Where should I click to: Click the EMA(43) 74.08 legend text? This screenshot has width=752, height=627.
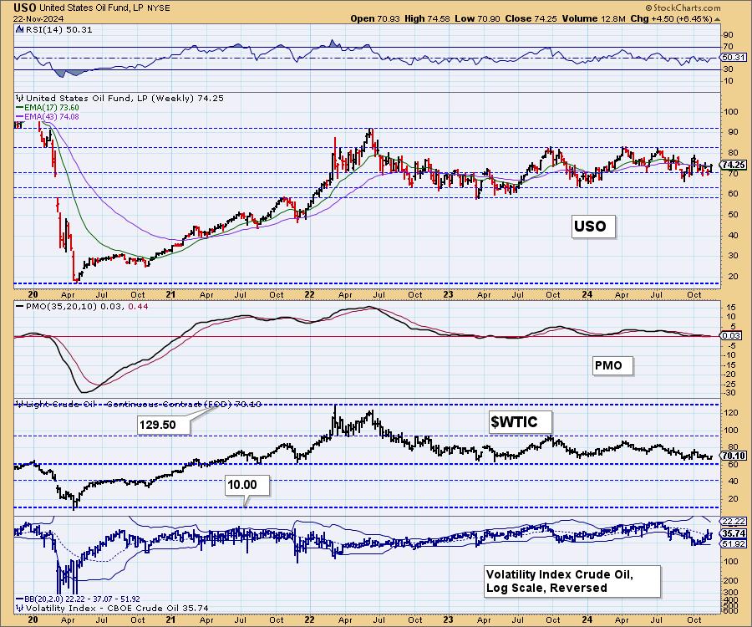(52, 116)
